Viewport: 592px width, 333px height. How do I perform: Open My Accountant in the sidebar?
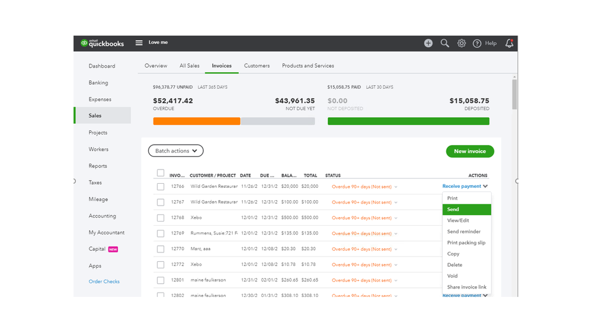(107, 233)
